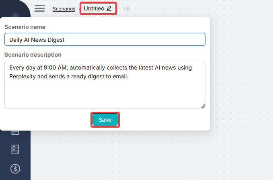Click the 'Scenario name' label
This screenshot has height=180, width=273.
pyautogui.click(x=25, y=27)
